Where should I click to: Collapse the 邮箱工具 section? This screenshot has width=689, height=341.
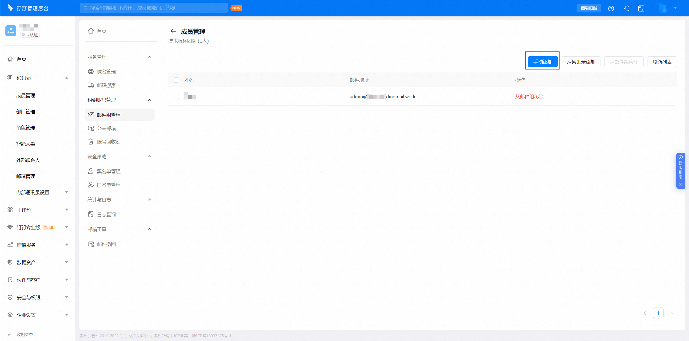(x=150, y=229)
